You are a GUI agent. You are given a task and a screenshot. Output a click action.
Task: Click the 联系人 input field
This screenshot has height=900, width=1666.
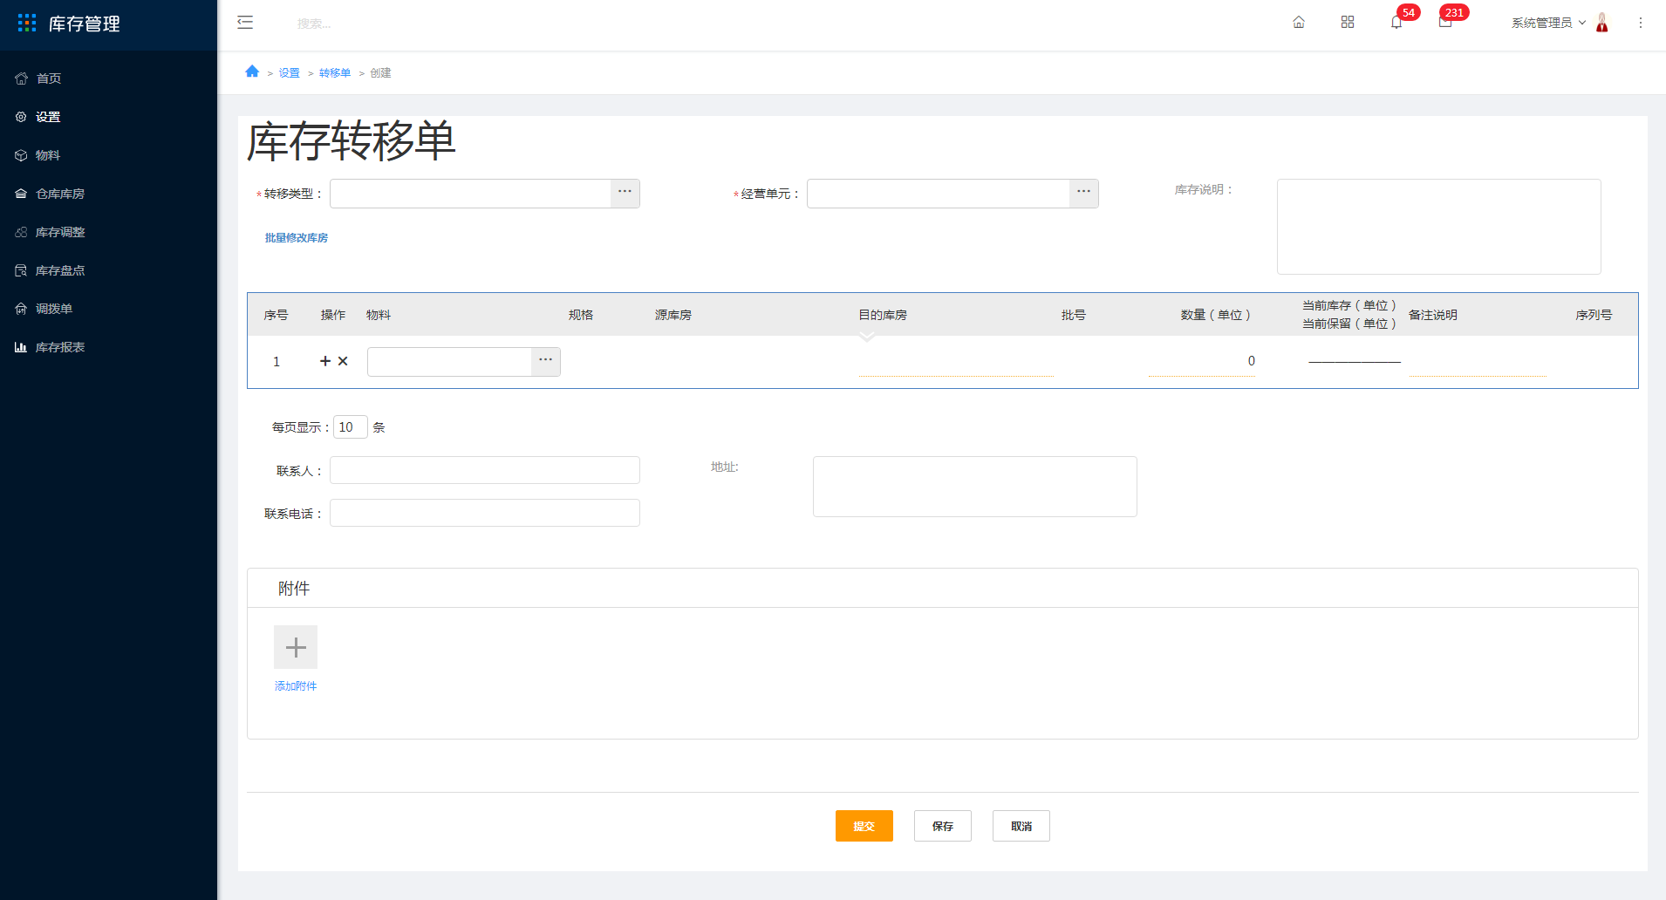point(484,470)
